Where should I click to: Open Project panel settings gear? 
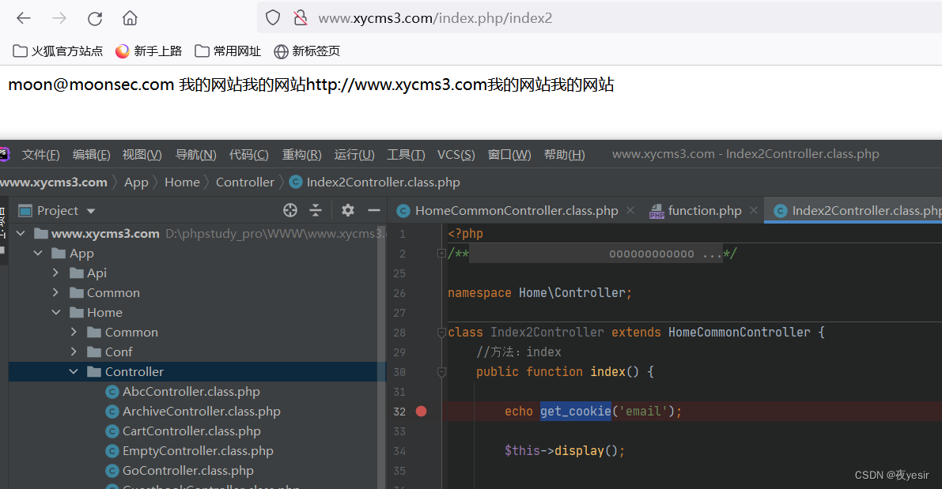[348, 210]
